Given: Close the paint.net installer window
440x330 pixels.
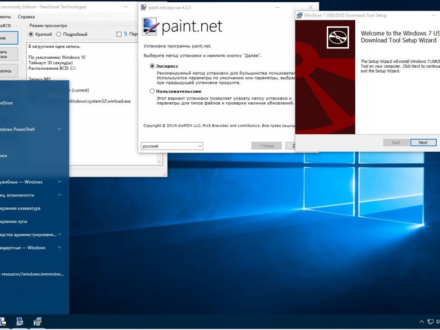Looking at the screenshot, I should coord(310,7).
